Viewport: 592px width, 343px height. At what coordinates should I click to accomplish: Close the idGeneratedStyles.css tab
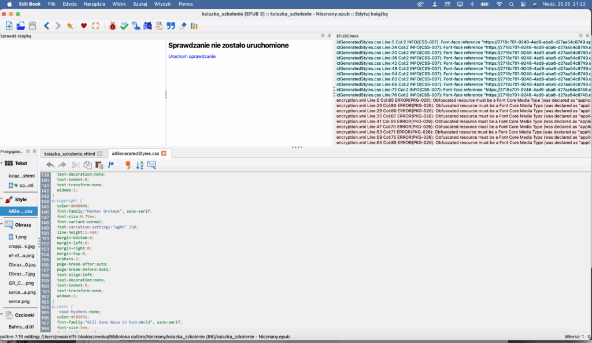tap(164, 153)
